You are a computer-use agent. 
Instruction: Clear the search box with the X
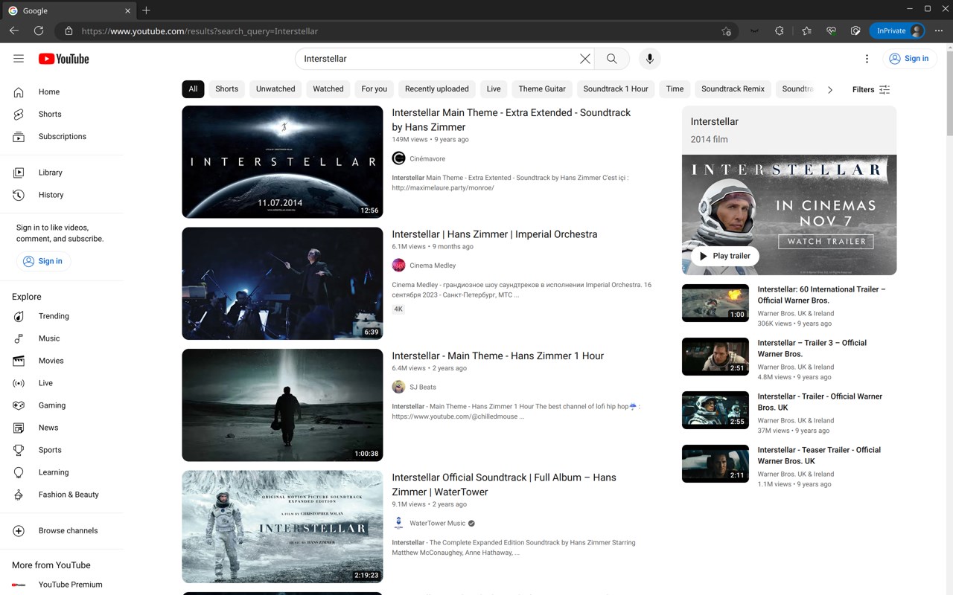click(585, 59)
